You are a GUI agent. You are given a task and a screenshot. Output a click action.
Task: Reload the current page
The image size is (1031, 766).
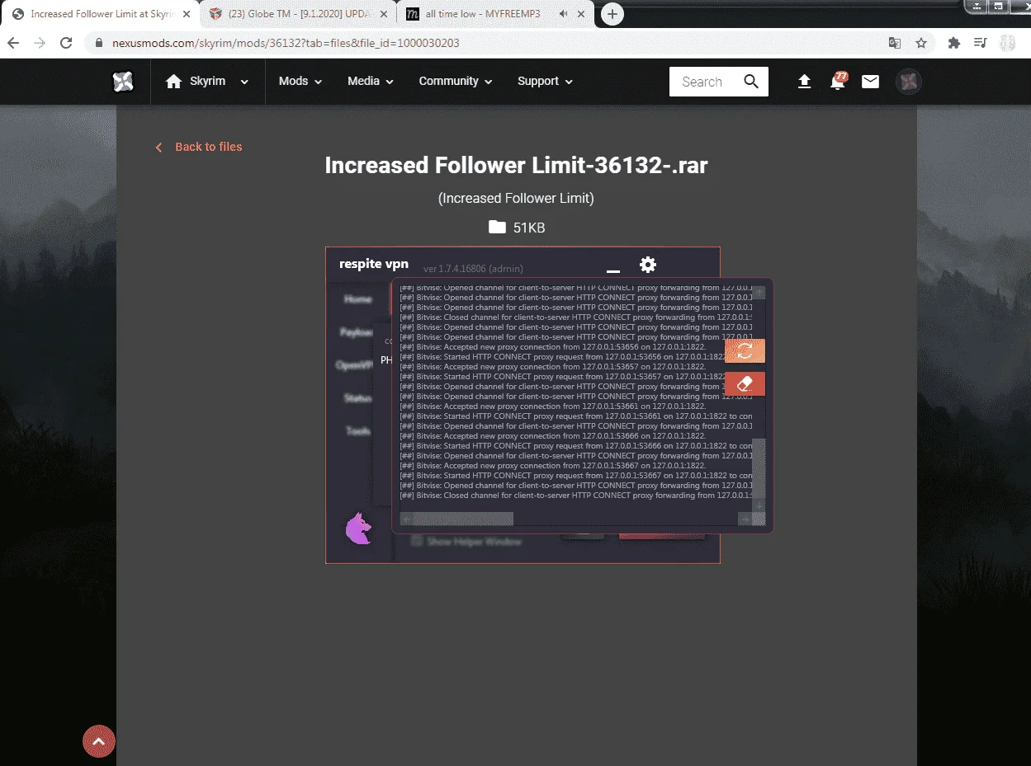[x=67, y=43]
